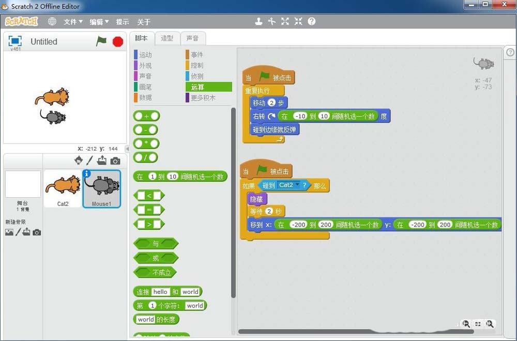The image size is (517, 341).
Task: Click the globe language icon
Action: click(x=52, y=22)
